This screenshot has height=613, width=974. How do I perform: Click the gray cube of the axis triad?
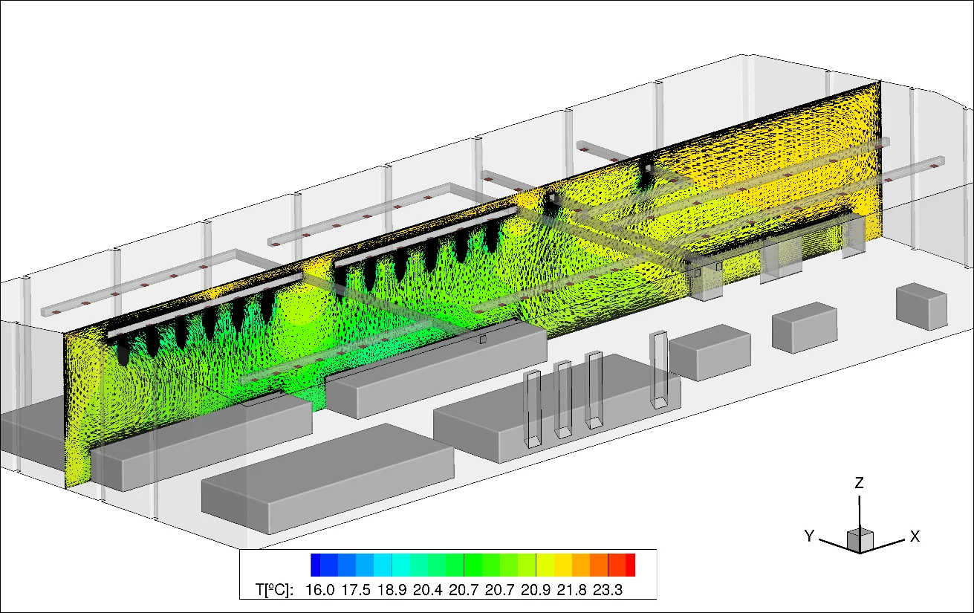click(x=861, y=540)
